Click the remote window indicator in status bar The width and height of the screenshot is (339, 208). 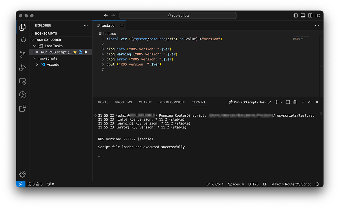(x=21, y=184)
